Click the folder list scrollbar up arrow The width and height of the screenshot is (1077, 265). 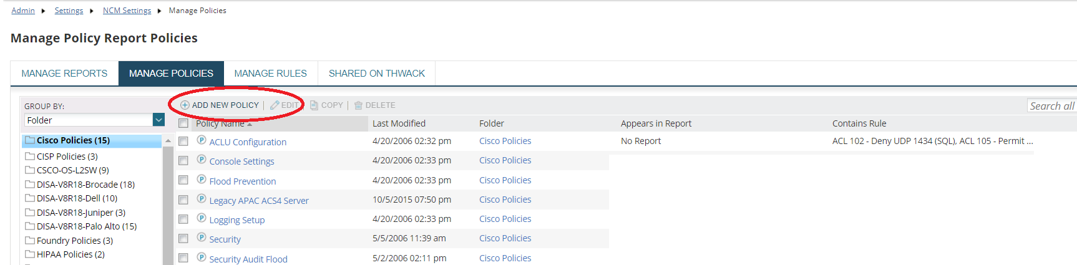click(167, 142)
